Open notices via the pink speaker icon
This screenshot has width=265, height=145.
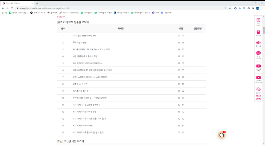pyautogui.click(x=259, y=42)
